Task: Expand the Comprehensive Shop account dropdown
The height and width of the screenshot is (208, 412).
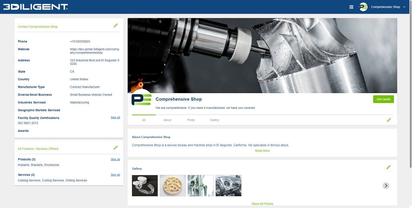Action: coord(404,7)
